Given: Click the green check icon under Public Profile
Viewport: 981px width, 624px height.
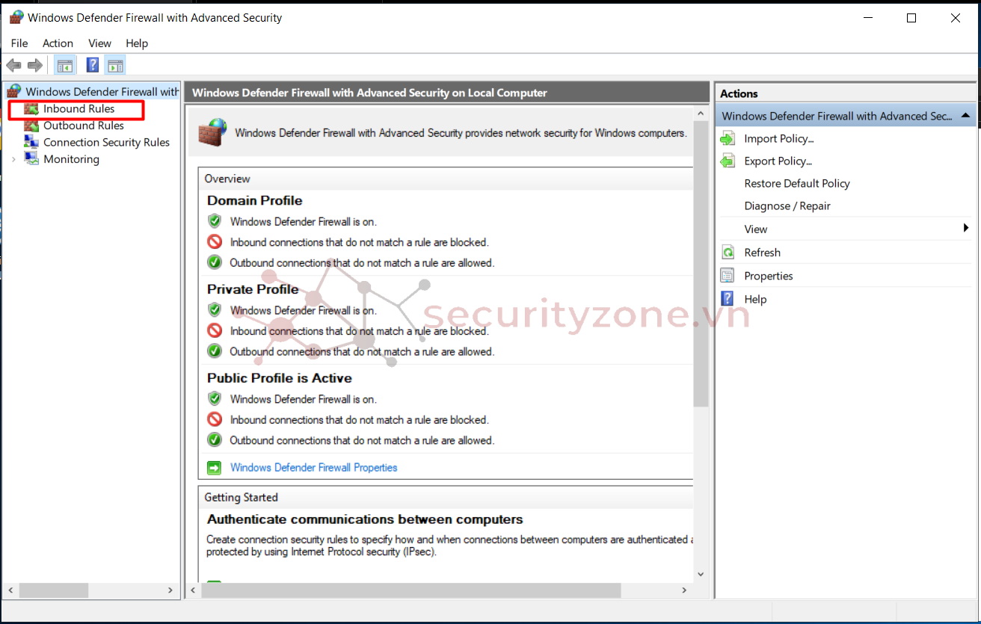Looking at the screenshot, I should 215,440.
